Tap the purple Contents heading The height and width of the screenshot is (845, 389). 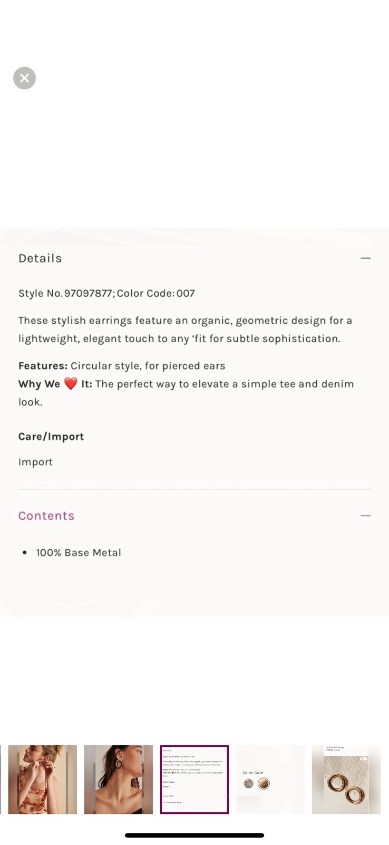tap(46, 515)
